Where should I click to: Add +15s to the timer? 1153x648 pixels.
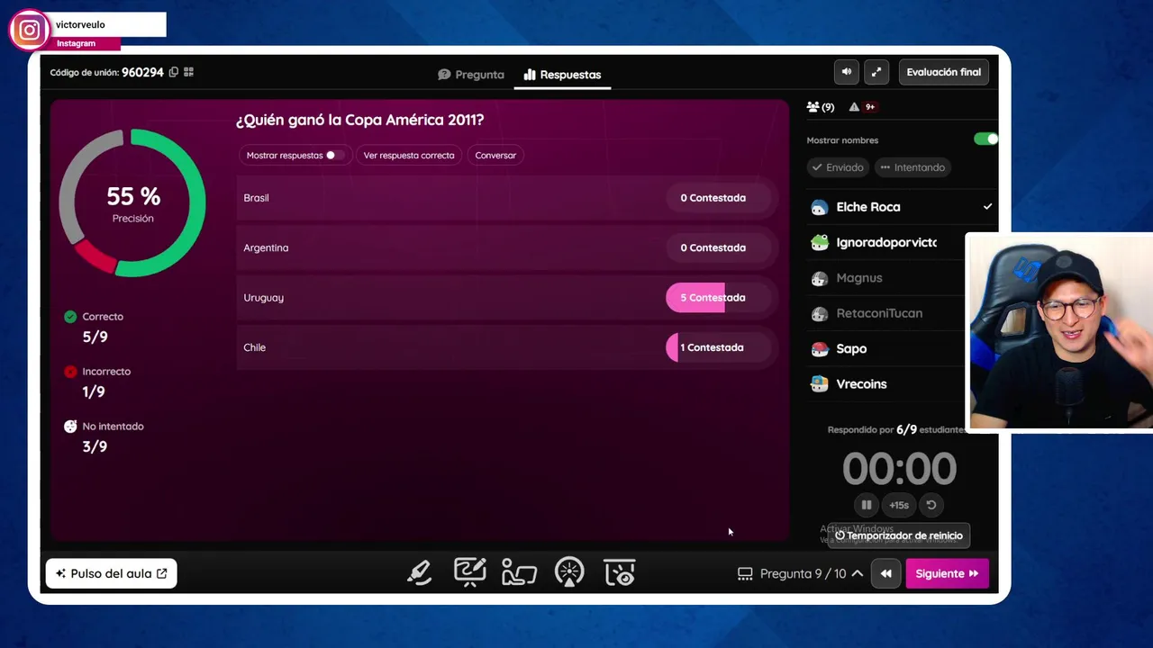pyautogui.click(x=899, y=505)
